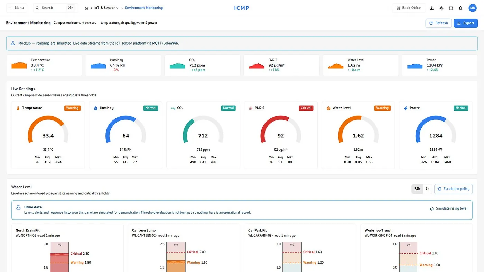The width and height of the screenshot is (484, 272).
Task: Click the "641" average CO₂ value
Action: tap(203, 162)
